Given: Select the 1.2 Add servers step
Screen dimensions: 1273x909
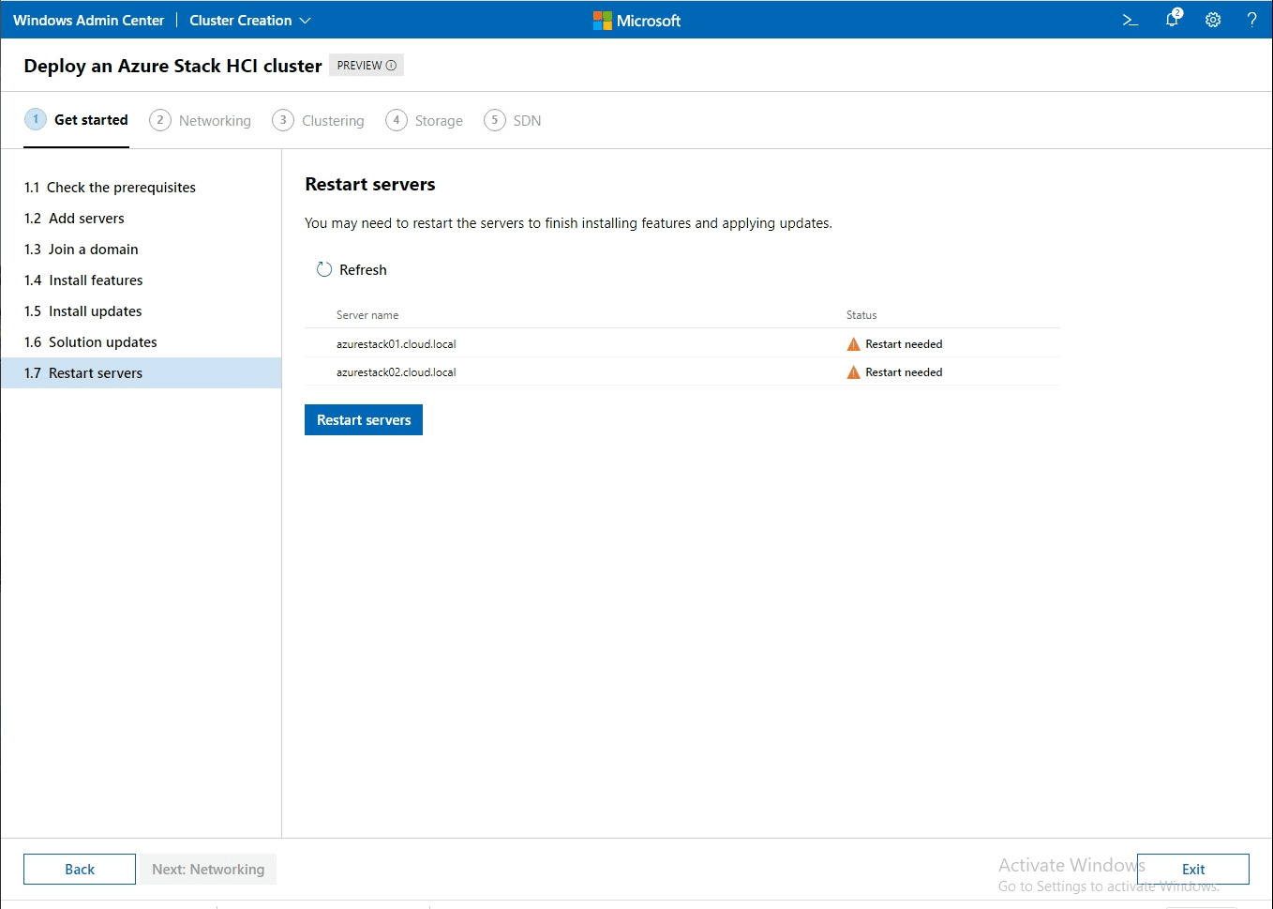Looking at the screenshot, I should coord(84,218).
